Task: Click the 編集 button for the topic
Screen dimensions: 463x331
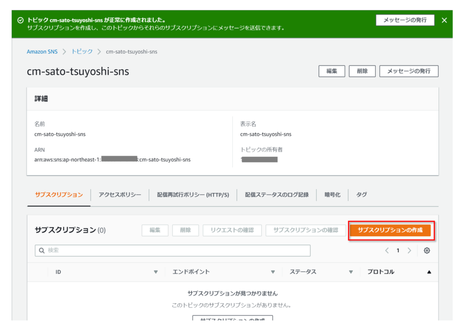Action: [x=332, y=71]
